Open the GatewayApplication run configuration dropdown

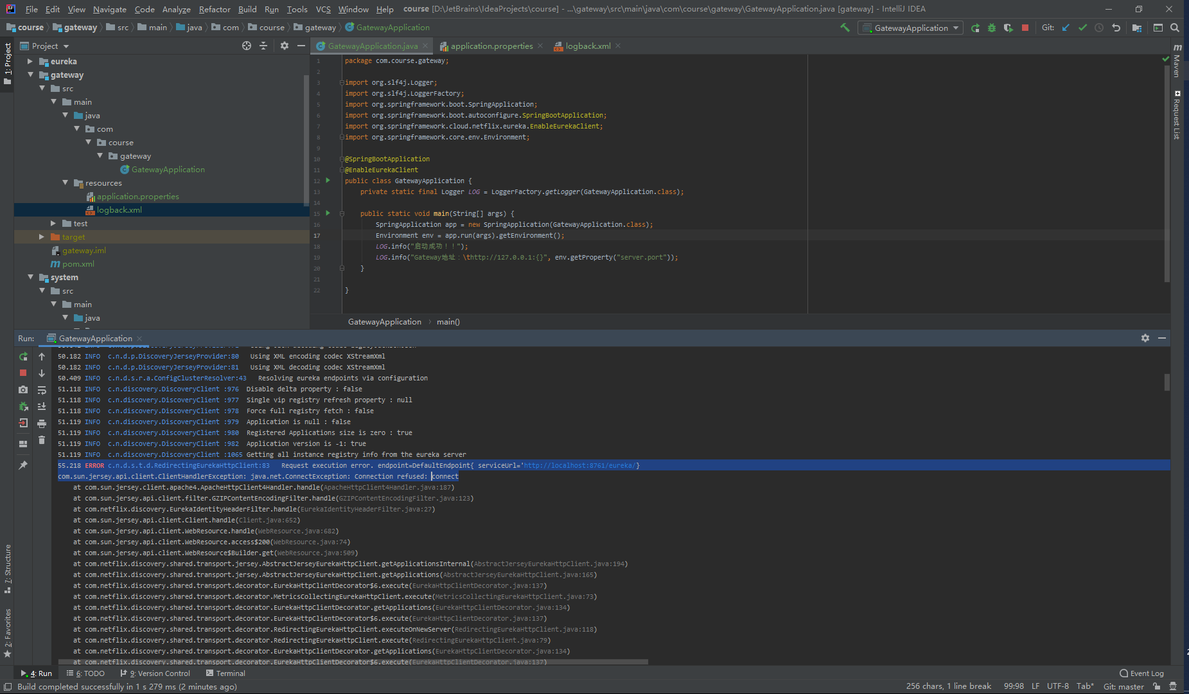tap(910, 28)
